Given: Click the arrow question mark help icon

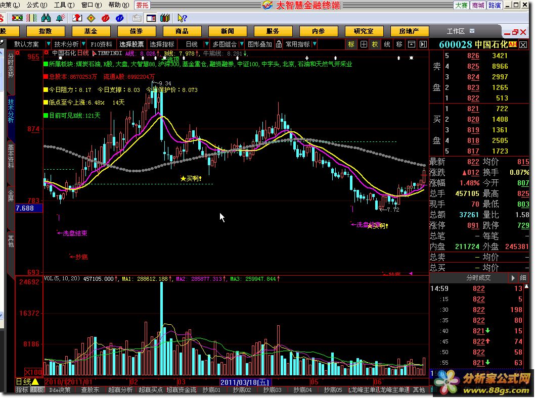Looking at the screenshot, I should pos(182,18).
